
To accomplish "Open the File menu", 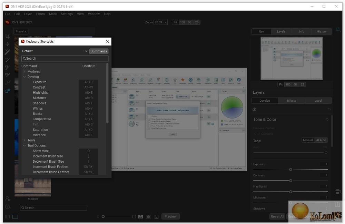I will tap(8, 14).
